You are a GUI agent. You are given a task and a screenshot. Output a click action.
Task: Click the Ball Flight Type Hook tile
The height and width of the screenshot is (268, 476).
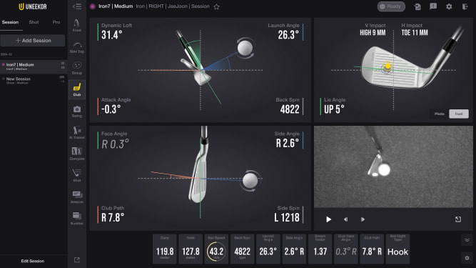point(397,249)
